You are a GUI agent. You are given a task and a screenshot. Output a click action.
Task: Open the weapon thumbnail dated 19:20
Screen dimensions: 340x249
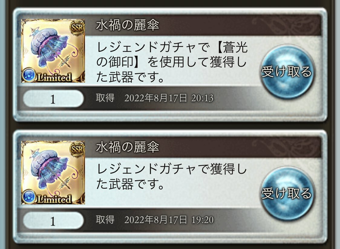(53, 172)
